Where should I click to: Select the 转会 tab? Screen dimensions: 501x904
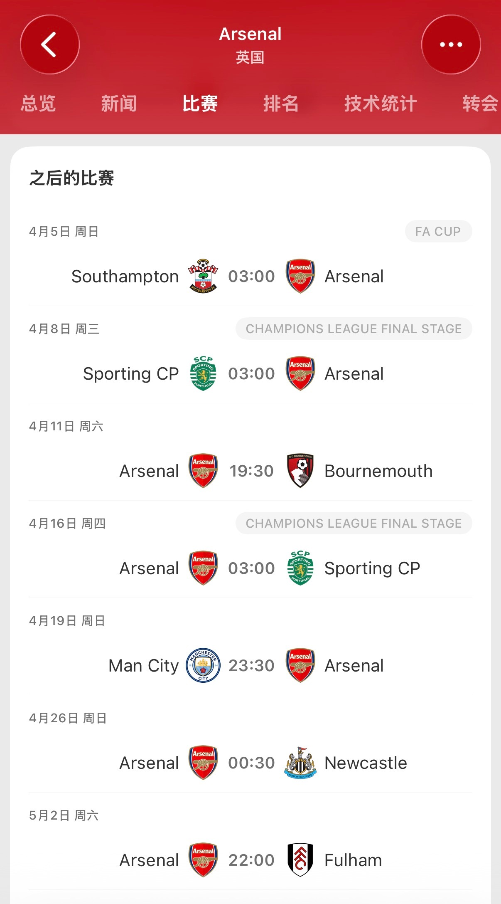coord(480,104)
